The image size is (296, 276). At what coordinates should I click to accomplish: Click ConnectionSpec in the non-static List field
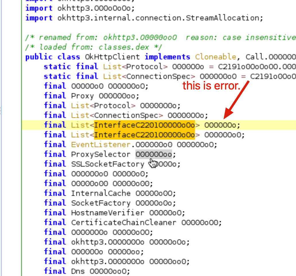click(126, 115)
